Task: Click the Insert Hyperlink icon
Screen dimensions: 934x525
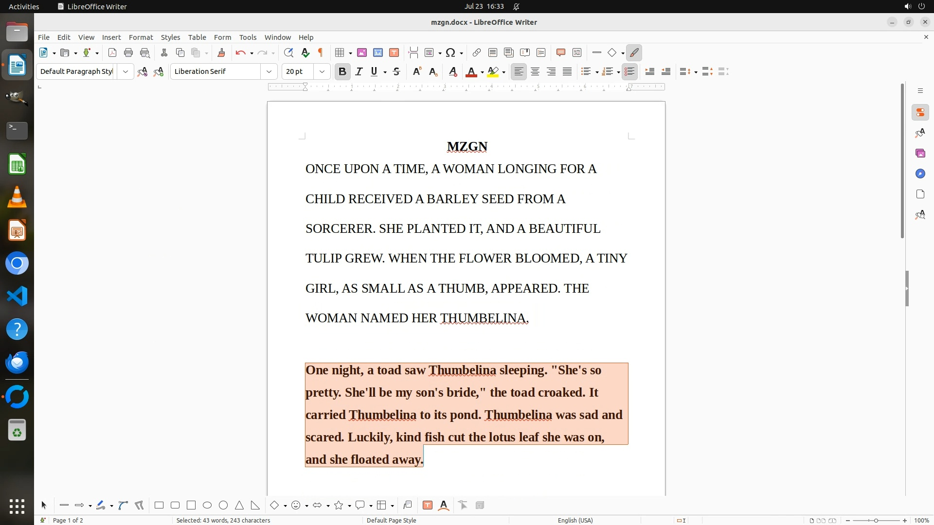Action: (x=477, y=53)
